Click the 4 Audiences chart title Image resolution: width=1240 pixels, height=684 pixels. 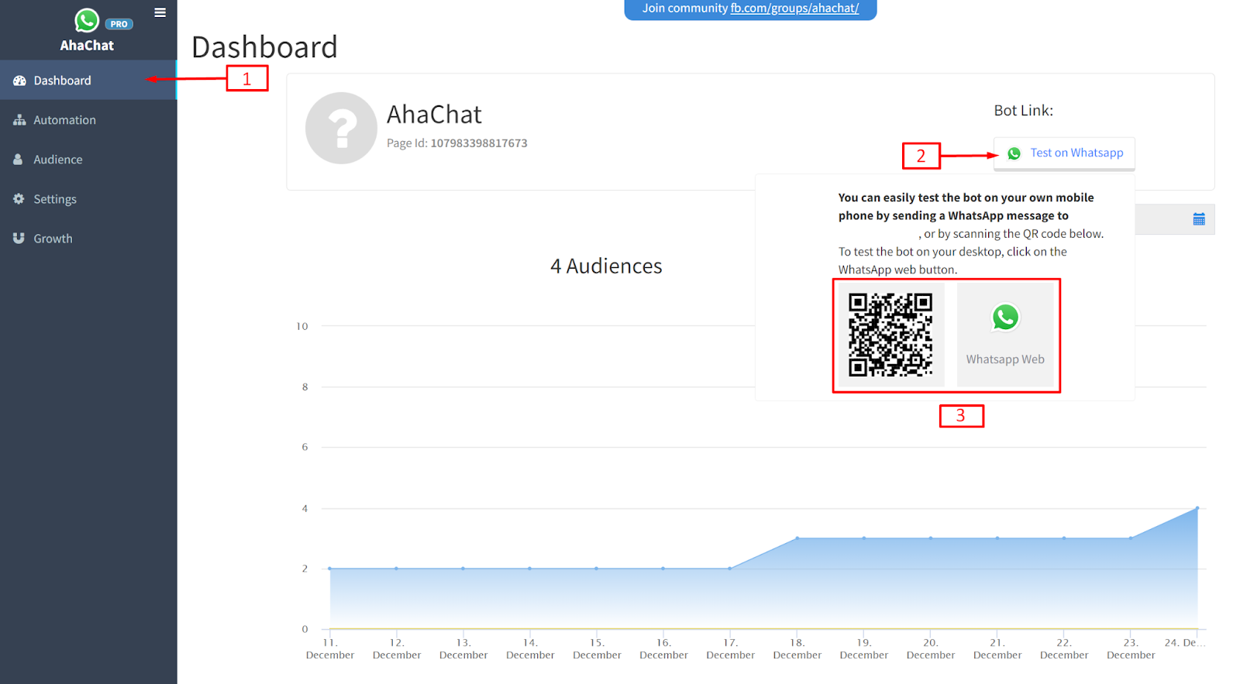tap(606, 266)
